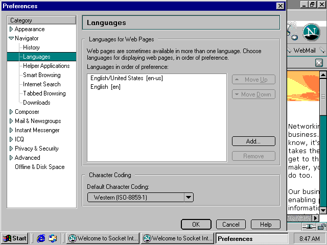The height and width of the screenshot is (245, 327).
Task: Click the browser vertical scrollbar thumb
Action: 323,96
